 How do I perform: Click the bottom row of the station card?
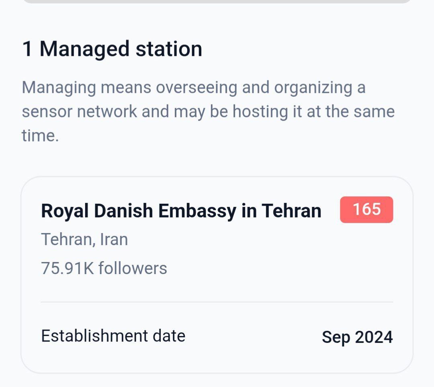[x=217, y=337]
